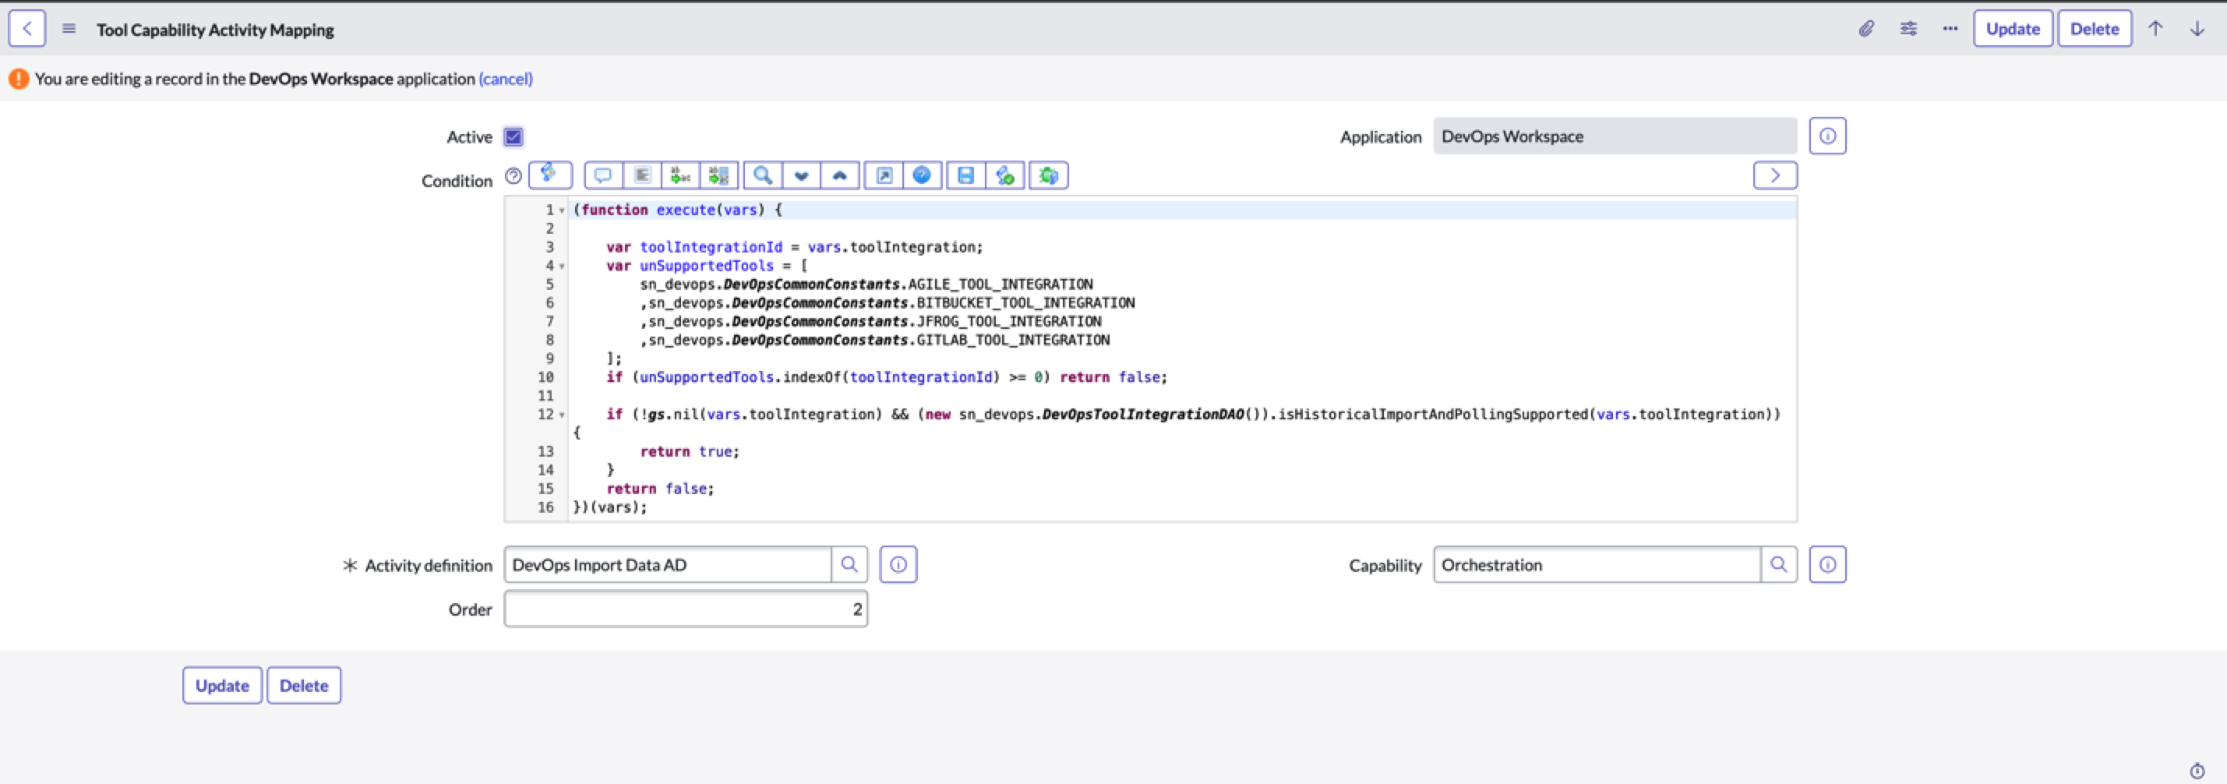The image size is (2227, 784).
Task: Click line number 10 in the gutter
Action: 545,378
